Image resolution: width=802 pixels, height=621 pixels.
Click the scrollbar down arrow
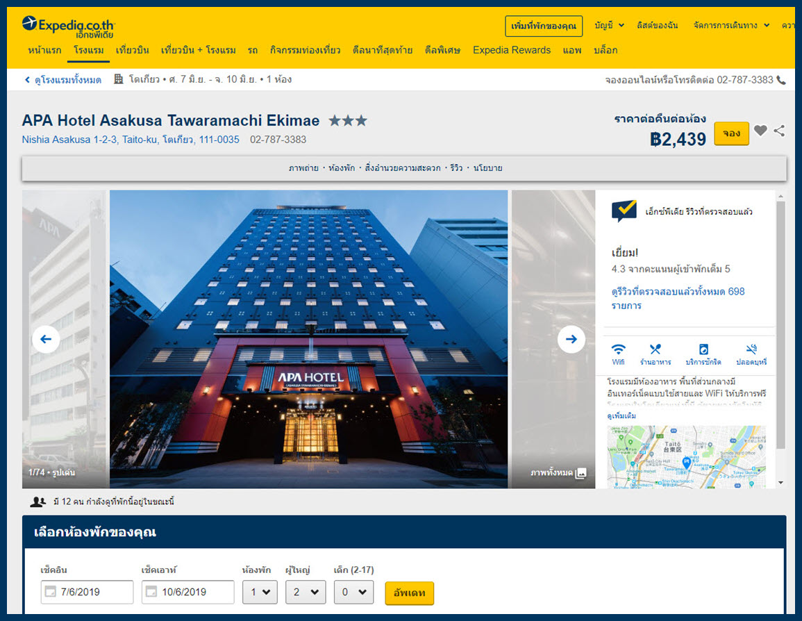pos(780,482)
